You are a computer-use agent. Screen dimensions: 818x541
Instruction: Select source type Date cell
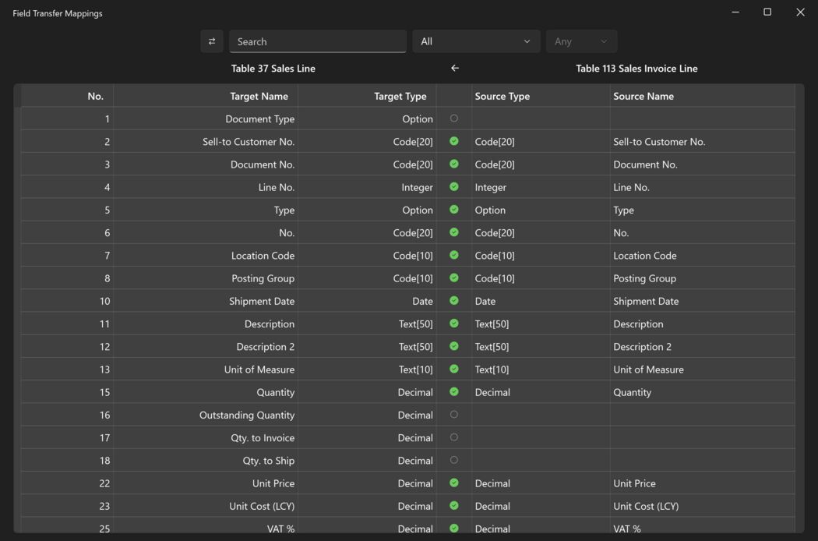[541, 301]
